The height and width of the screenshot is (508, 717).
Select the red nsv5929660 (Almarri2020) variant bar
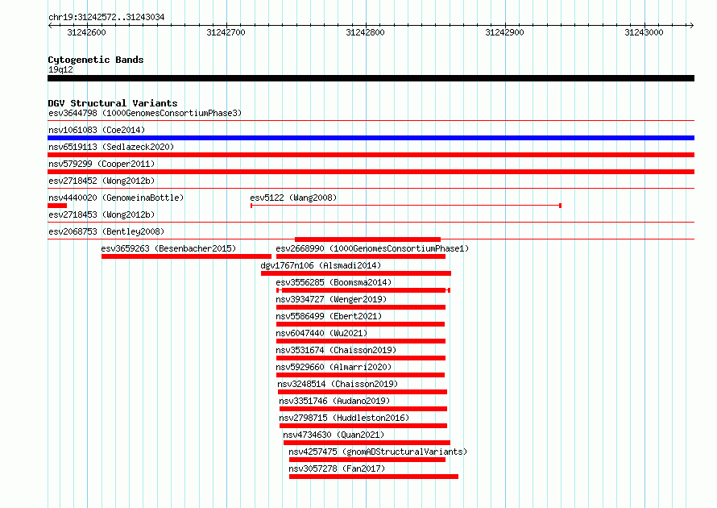click(360, 375)
